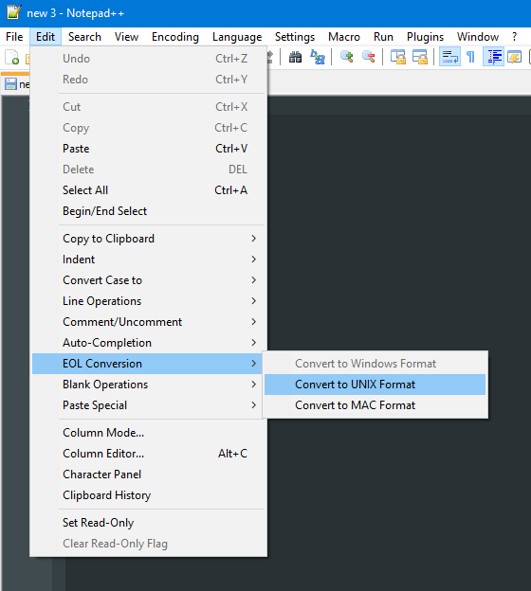This screenshot has height=591, width=531.
Task: Expand the Indent submenu
Action: [x=147, y=260]
